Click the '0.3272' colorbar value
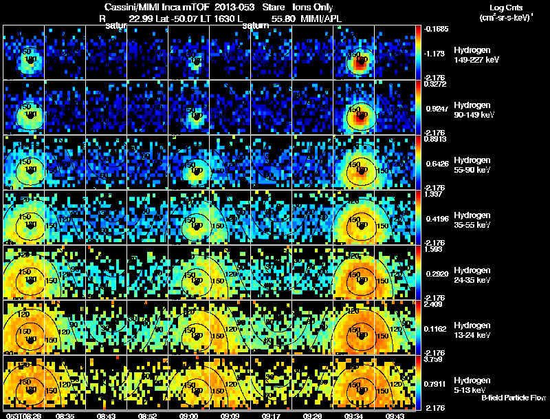This screenshot has width=550, height=419. [x=435, y=84]
